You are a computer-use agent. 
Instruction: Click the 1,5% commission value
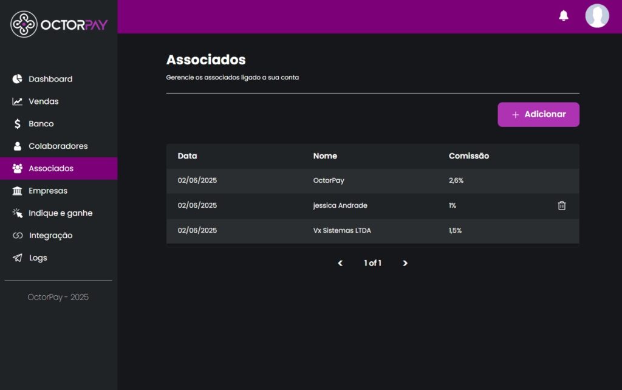coord(455,230)
